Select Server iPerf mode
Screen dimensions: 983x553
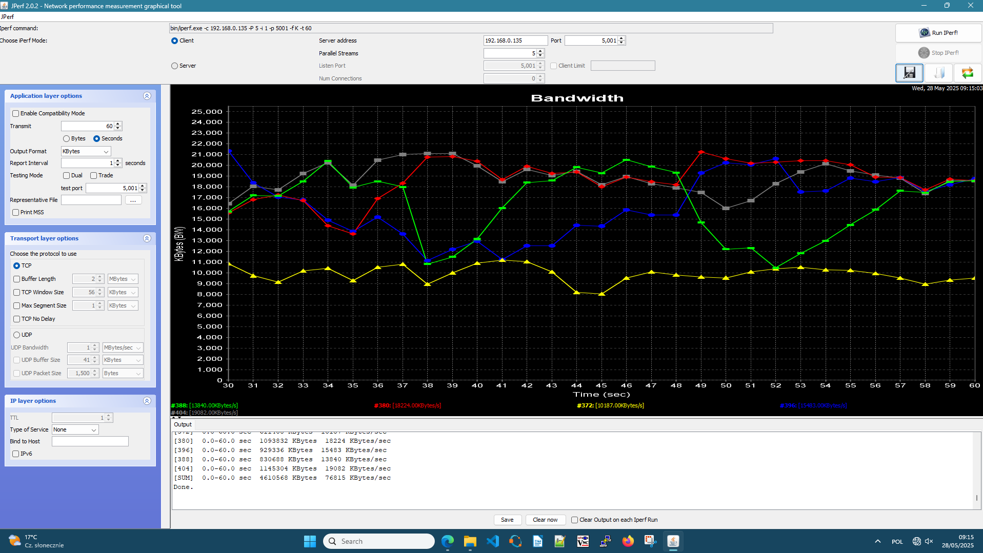tap(175, 66)
